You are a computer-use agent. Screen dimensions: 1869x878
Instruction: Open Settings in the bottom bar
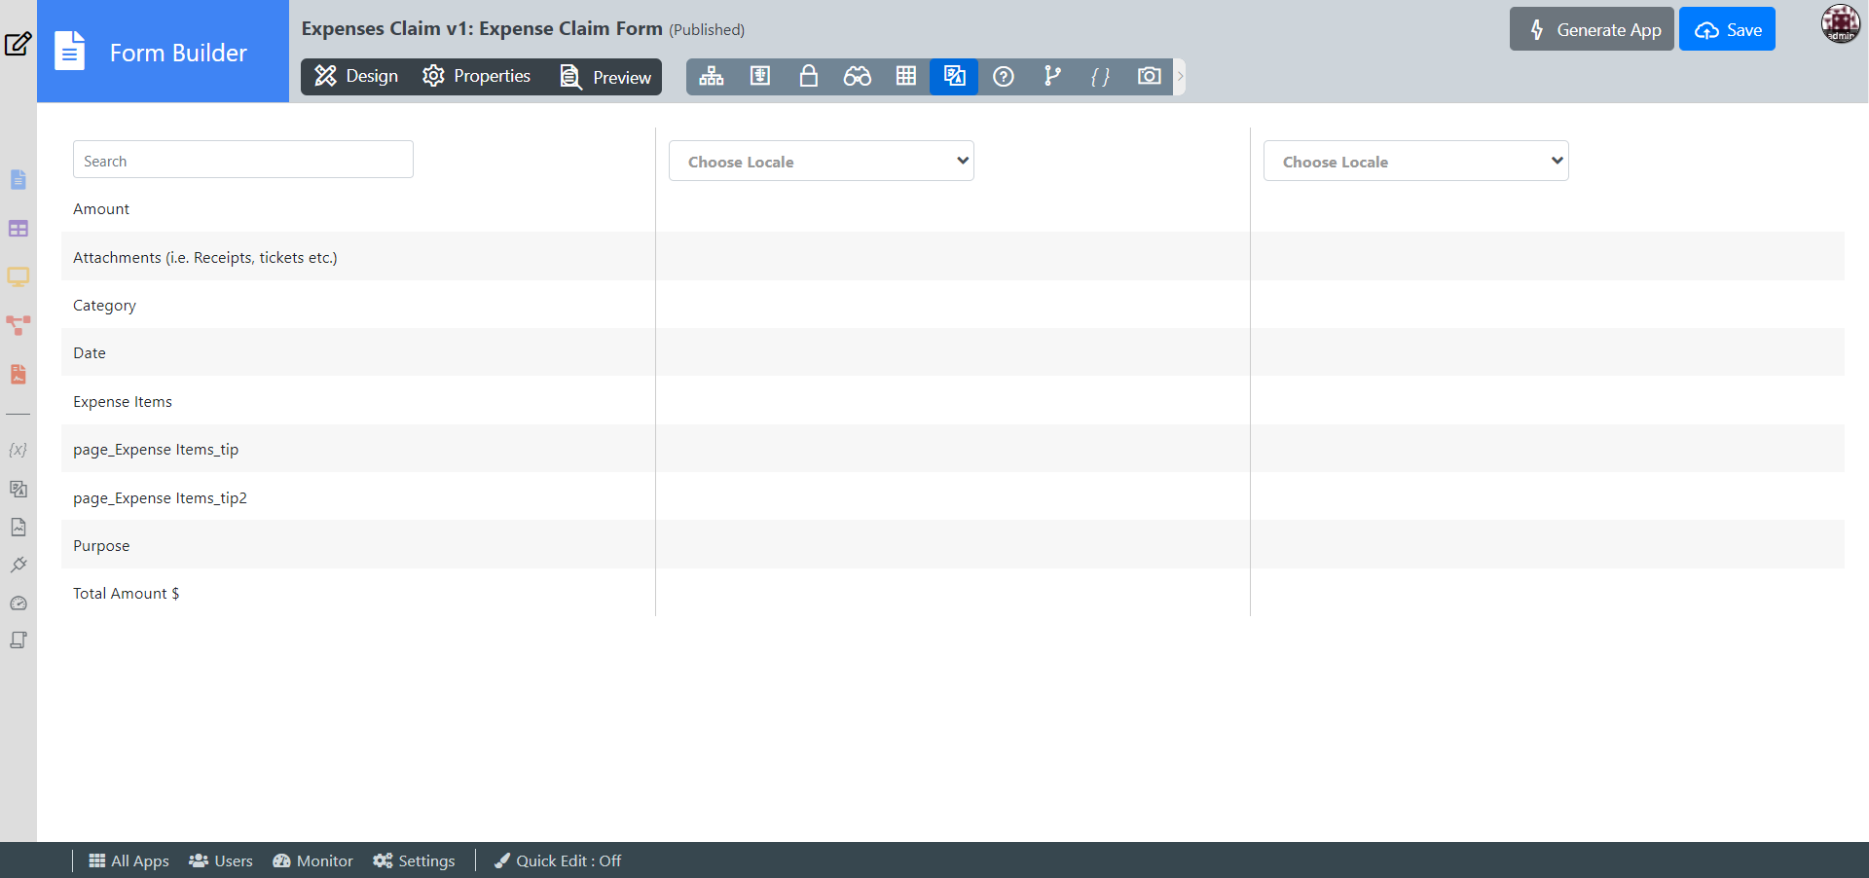414,860
